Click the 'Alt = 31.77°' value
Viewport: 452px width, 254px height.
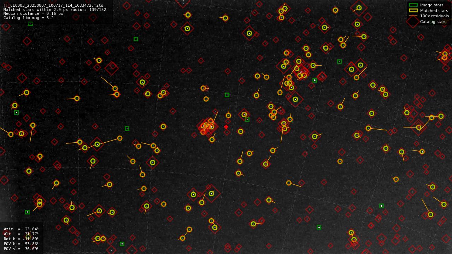(21, 234)
